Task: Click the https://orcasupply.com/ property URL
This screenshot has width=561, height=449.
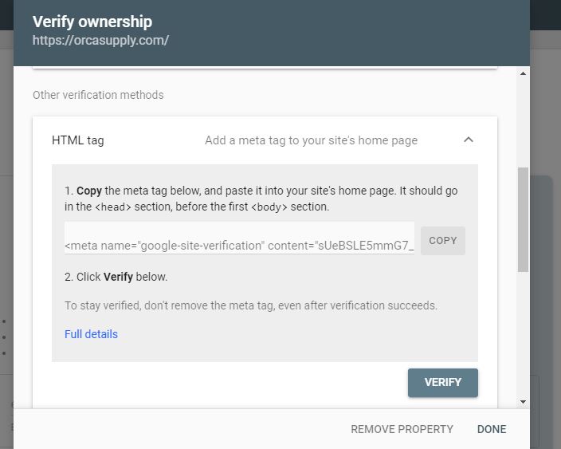Action: (x=100, y=40)
